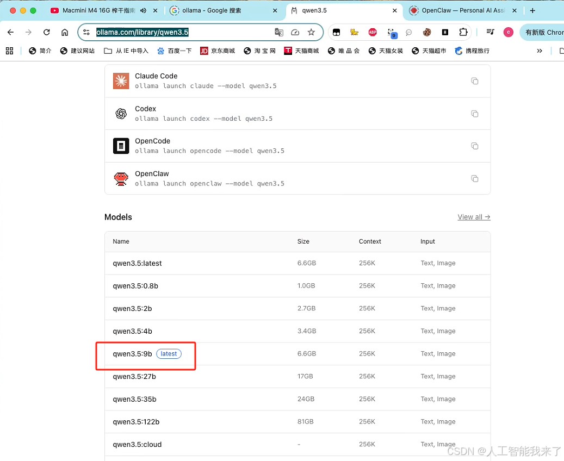Open 淘宝网 bookmark

259,51
